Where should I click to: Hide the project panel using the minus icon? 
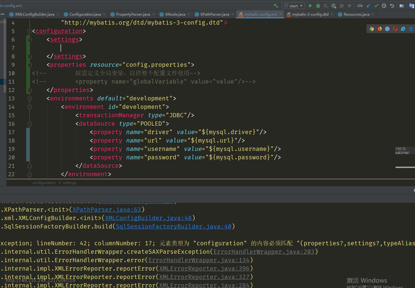tap(2, 14)
